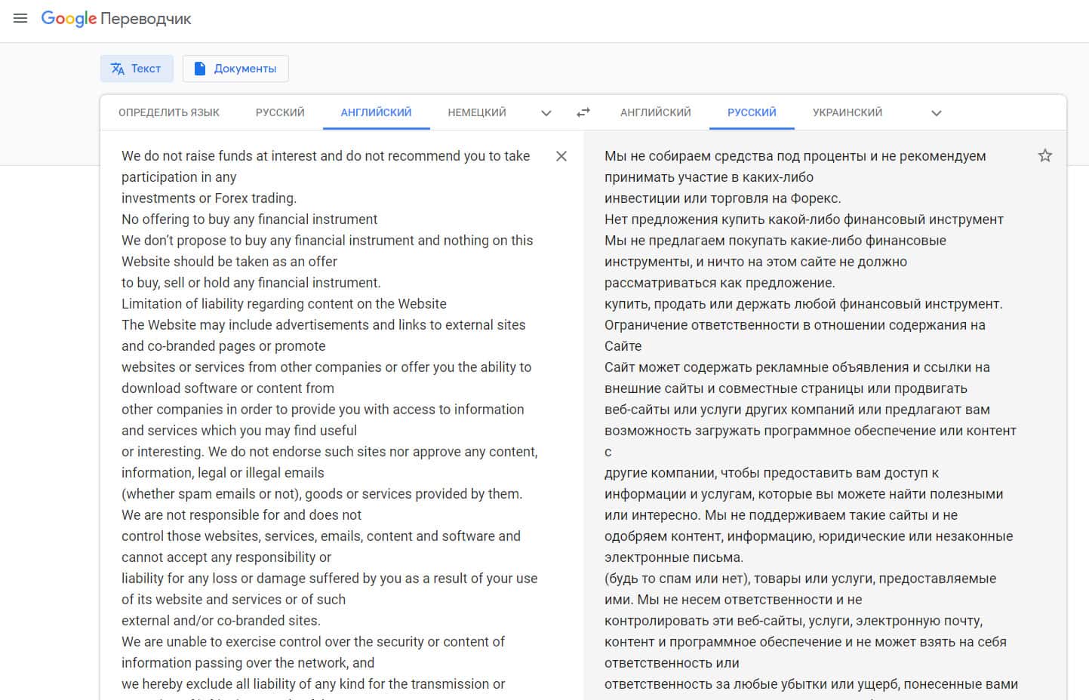Expand more target languages chevron

[x=936, y=113]
